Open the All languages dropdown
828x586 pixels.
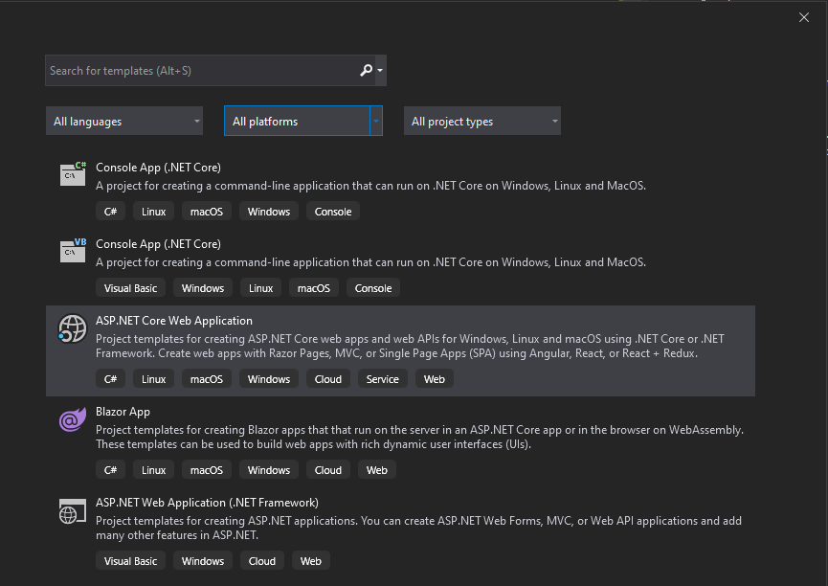point(124,121)
